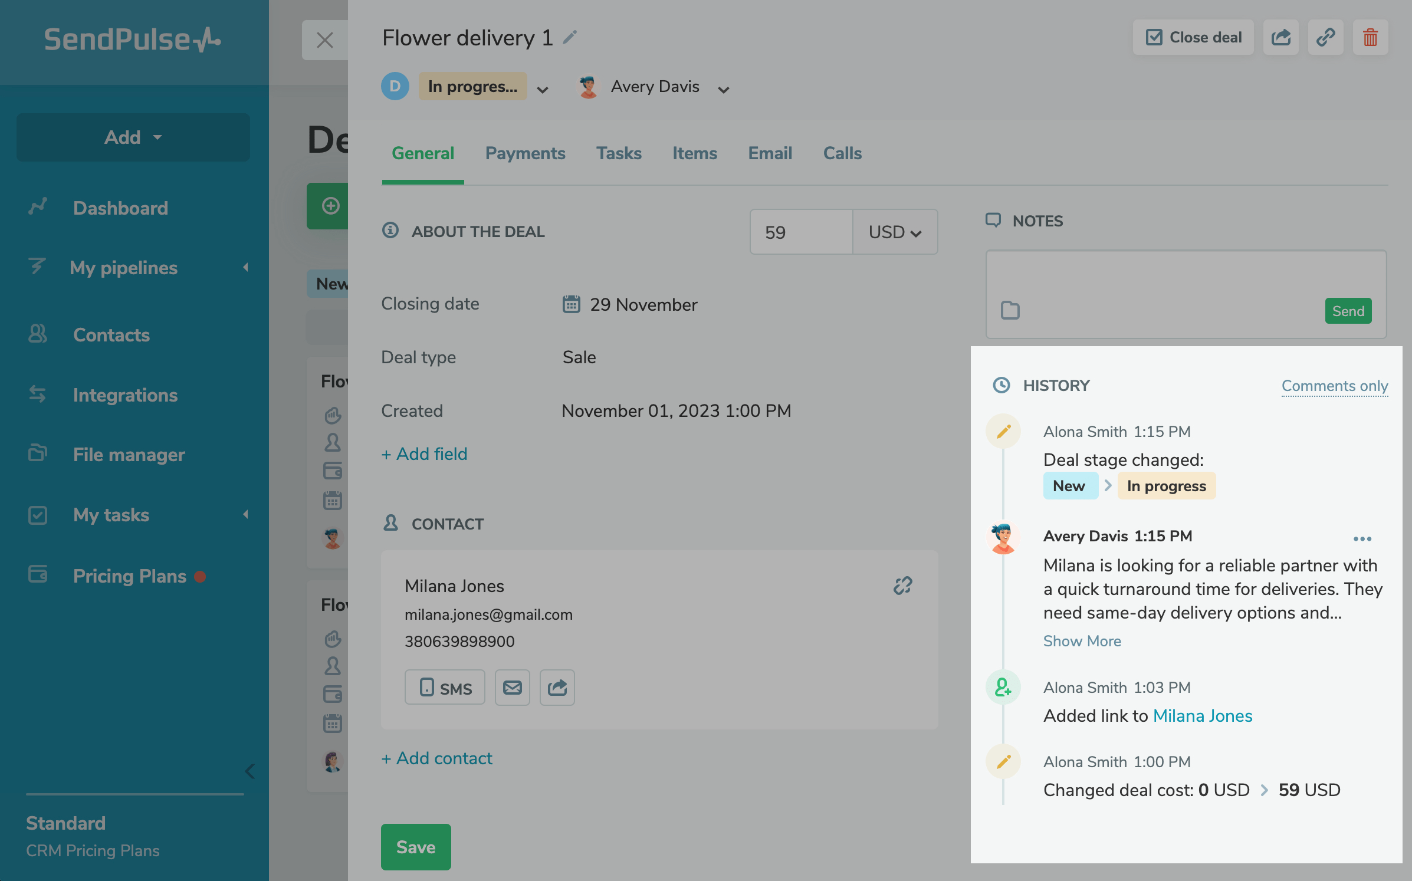Screen dimensions: 1412x881
Task: Open the Items tab
Action: (x=694, y=153)
